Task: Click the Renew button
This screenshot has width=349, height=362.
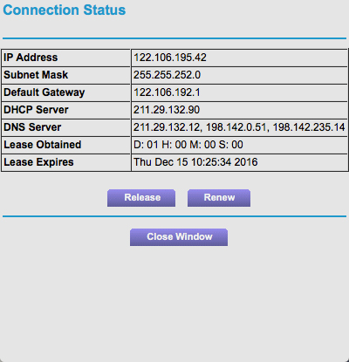Action: 219,198
